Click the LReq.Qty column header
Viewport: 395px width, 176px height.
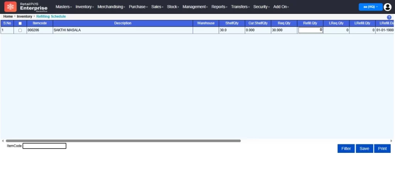336,23
